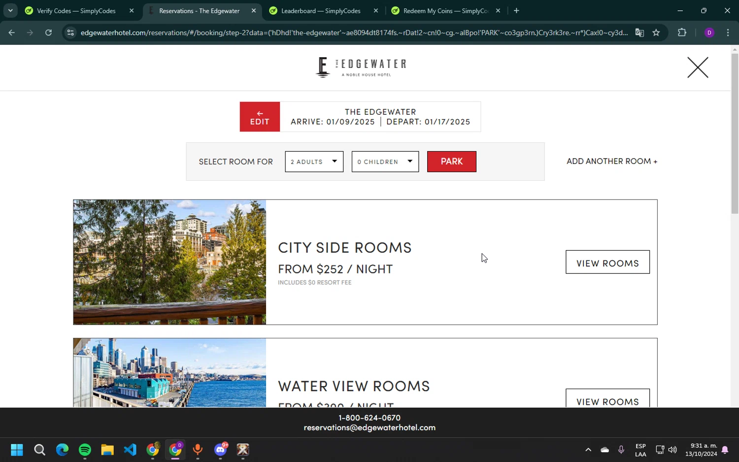The image size is (739, 462).
Task: Close the reservations overlay with the X icon
Action: pyautogui.click(x=698, y=67)
